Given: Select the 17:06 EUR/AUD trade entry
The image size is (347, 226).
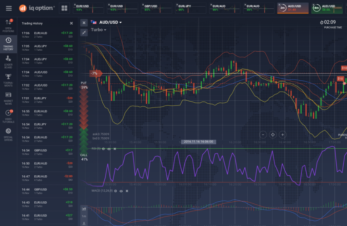Looking at the screenshot, I should 47,34.
